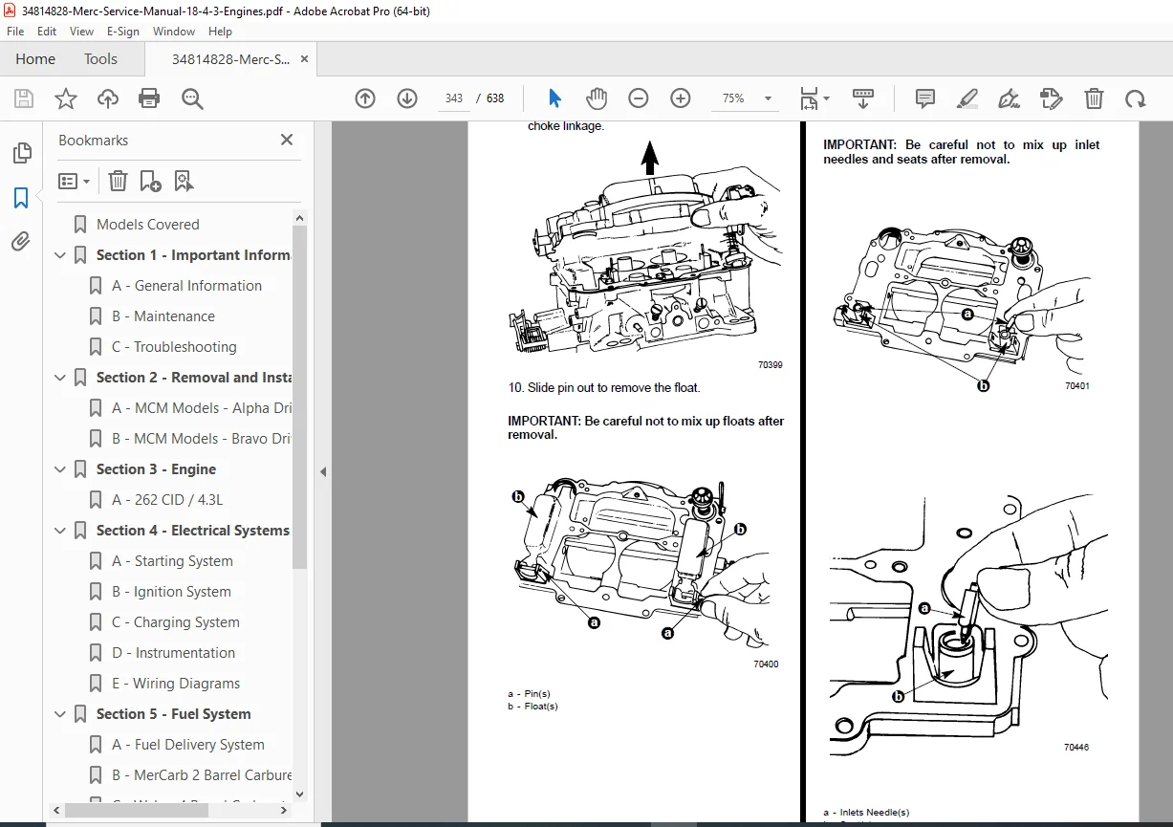
Task: Open E - Wiring Diagrams bookmark
Action: click(x=176, y=684)
